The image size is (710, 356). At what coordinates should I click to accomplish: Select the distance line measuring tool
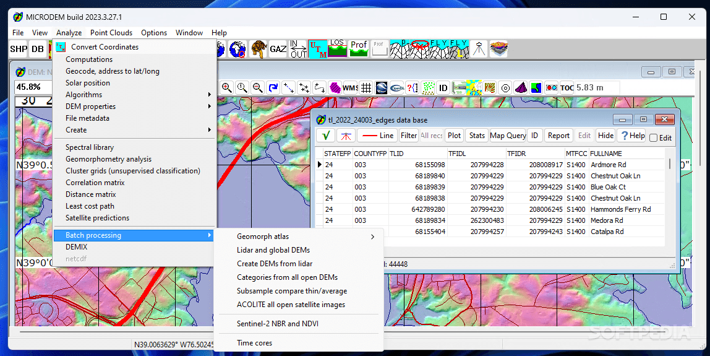288,87
